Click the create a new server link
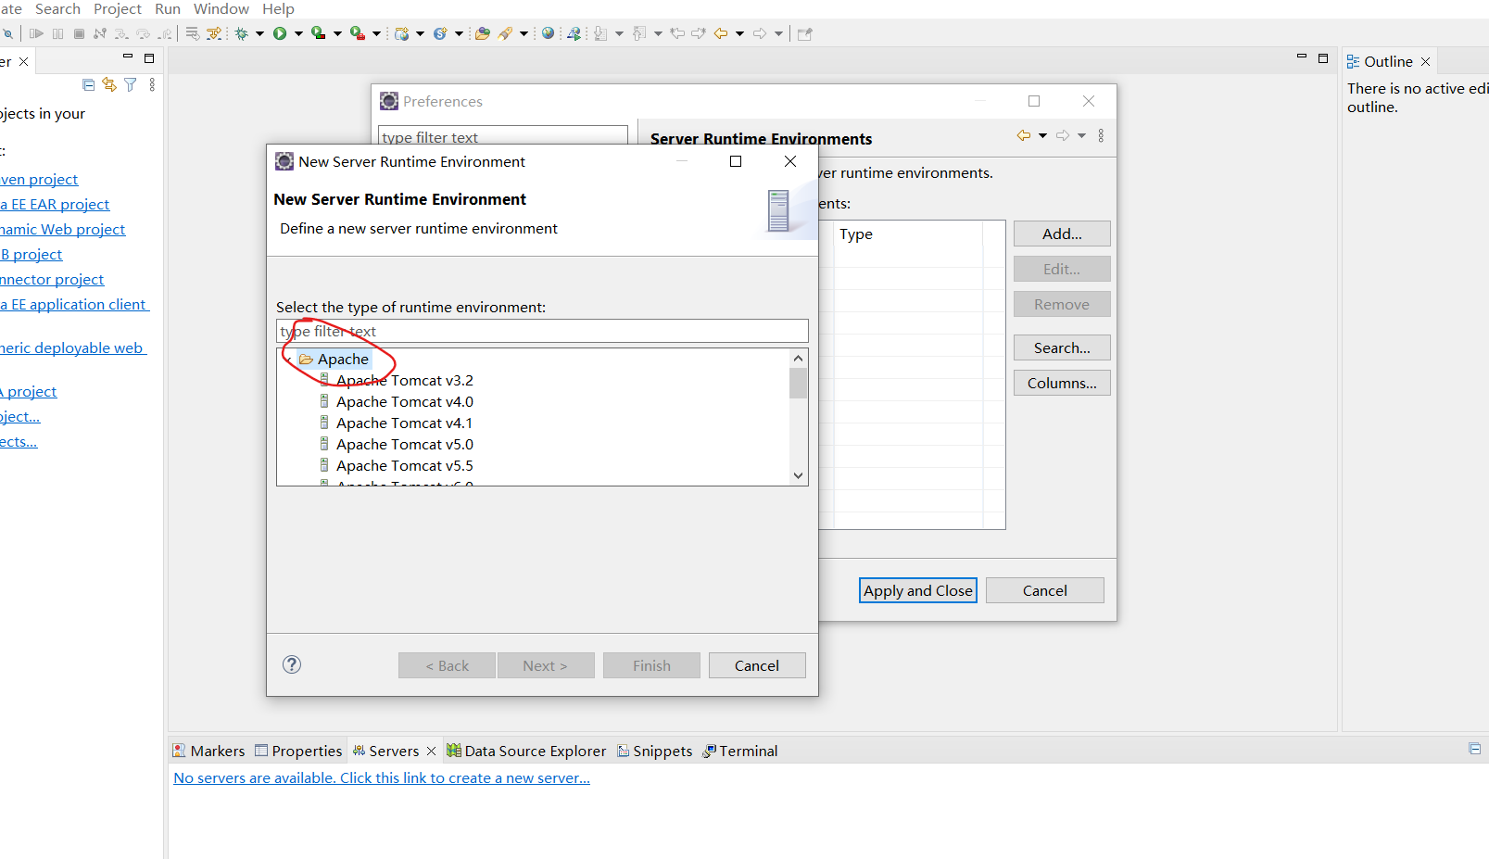The width and height of the screenshot is (1489, 859). pos(382,778)
